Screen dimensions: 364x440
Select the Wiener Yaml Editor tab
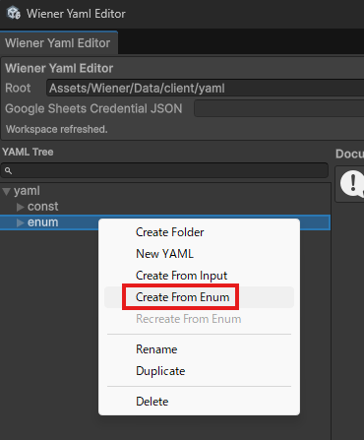point(59,42)
